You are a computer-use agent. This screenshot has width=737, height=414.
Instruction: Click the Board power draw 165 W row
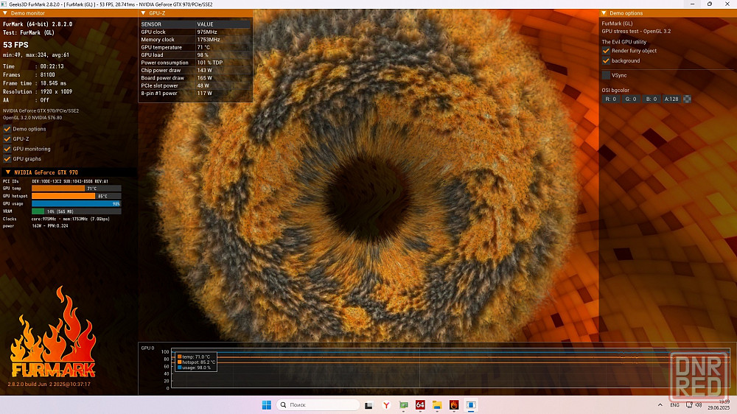[x=195, y=78]
